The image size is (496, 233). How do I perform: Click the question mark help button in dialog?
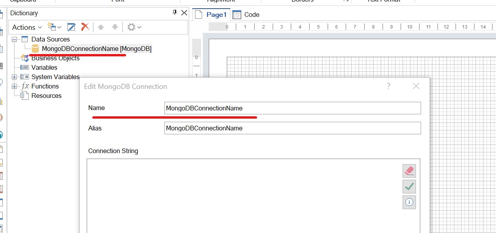pyautogui.click(x=388, y=86)
